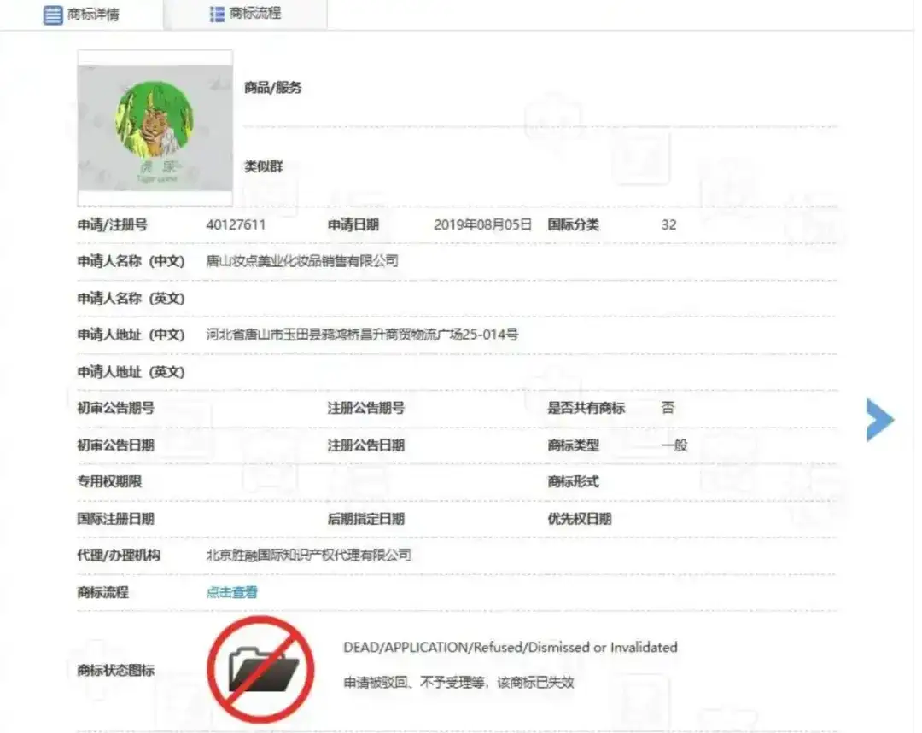Image resolution: width=922 pixels, height=733 pixels.
Task: Click the 注册公告期号 label
Action: (x=365, y=407)
